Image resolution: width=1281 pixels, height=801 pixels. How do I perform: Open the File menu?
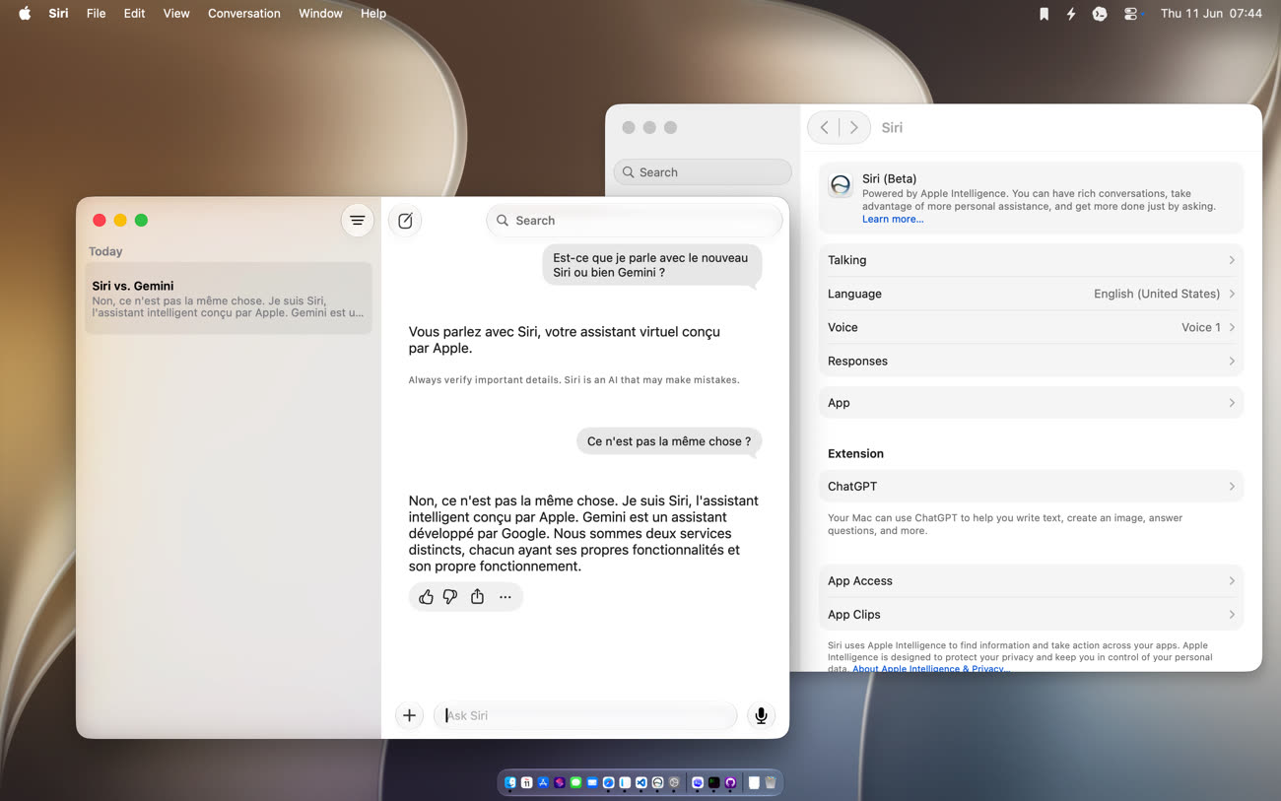point(96,14)
